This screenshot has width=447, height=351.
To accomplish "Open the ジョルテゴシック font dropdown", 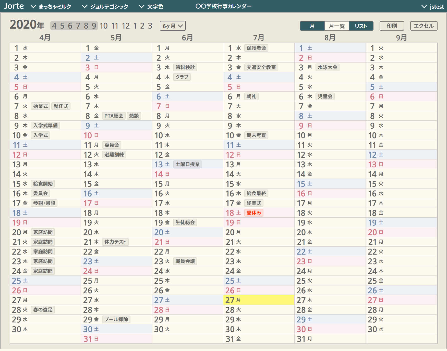I will [x=105, y=7].
